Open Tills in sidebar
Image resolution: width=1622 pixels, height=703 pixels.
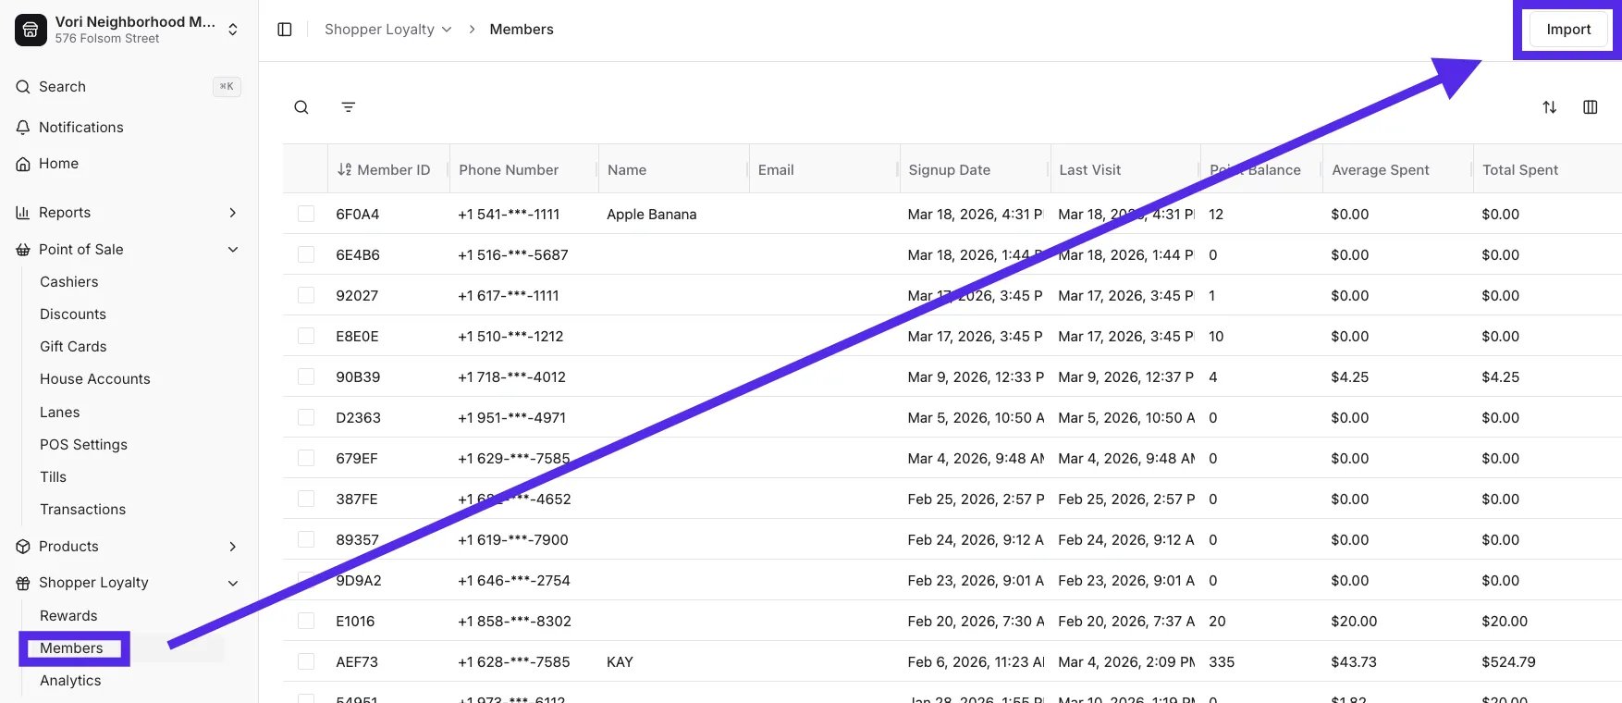tap(54, 477)
